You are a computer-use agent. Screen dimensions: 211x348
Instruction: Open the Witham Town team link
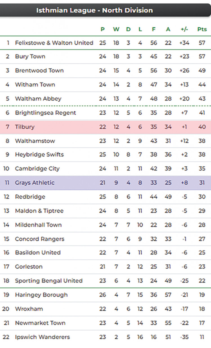pos(35,84)
